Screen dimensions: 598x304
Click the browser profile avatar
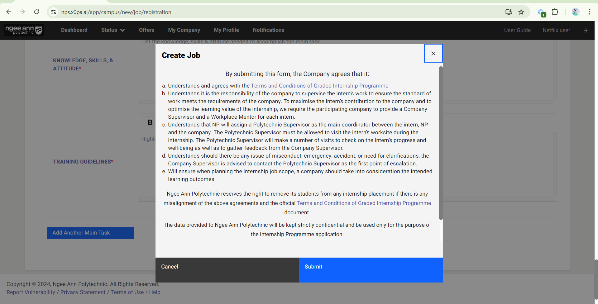575,12
